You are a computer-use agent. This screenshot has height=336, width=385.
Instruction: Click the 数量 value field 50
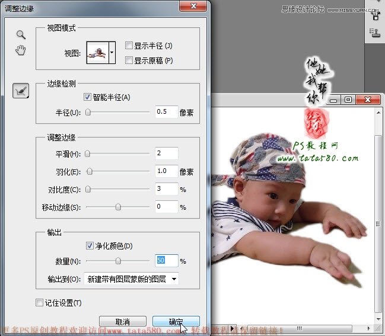click(167, 261)
